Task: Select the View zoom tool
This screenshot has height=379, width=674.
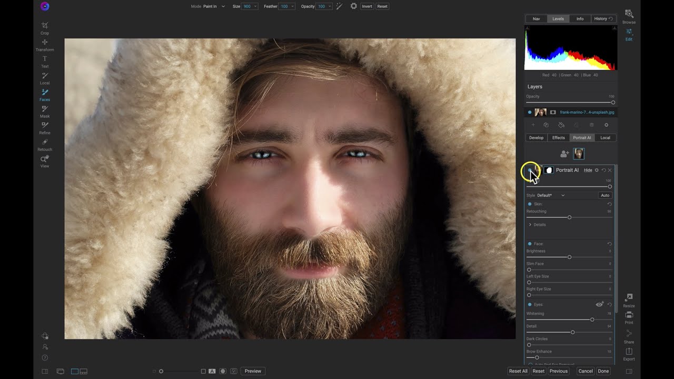Action: (45, 161)
